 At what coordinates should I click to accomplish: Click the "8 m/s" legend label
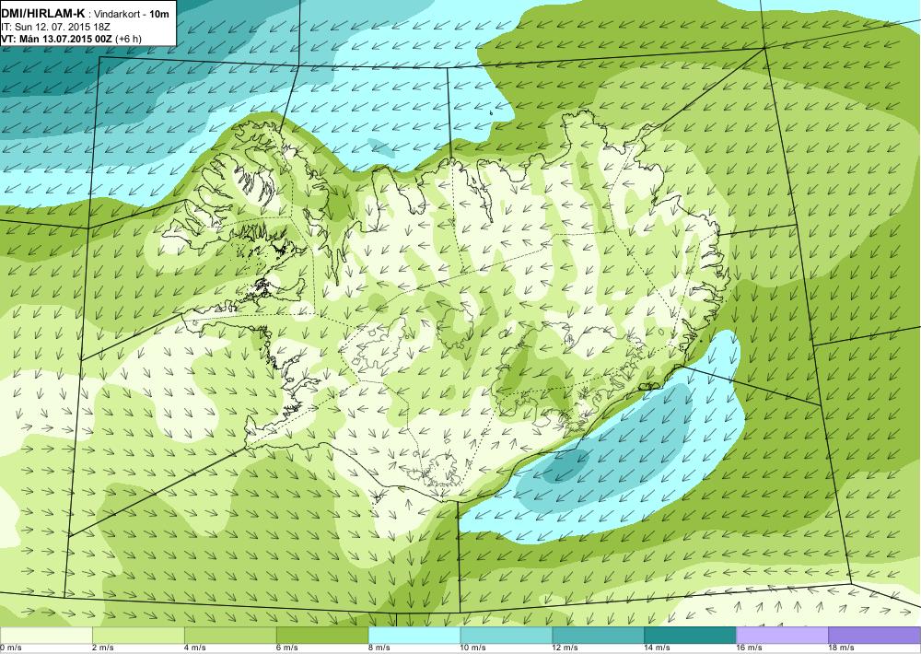(379, 648)
